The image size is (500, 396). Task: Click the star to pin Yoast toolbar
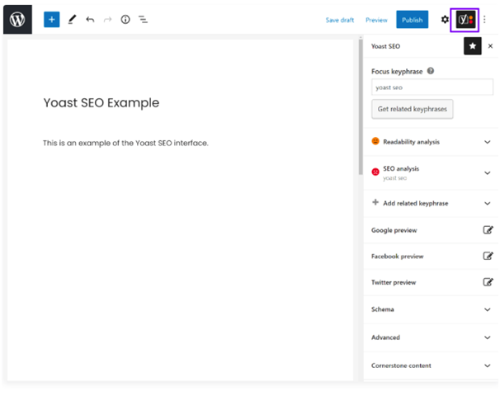(473, 46)
